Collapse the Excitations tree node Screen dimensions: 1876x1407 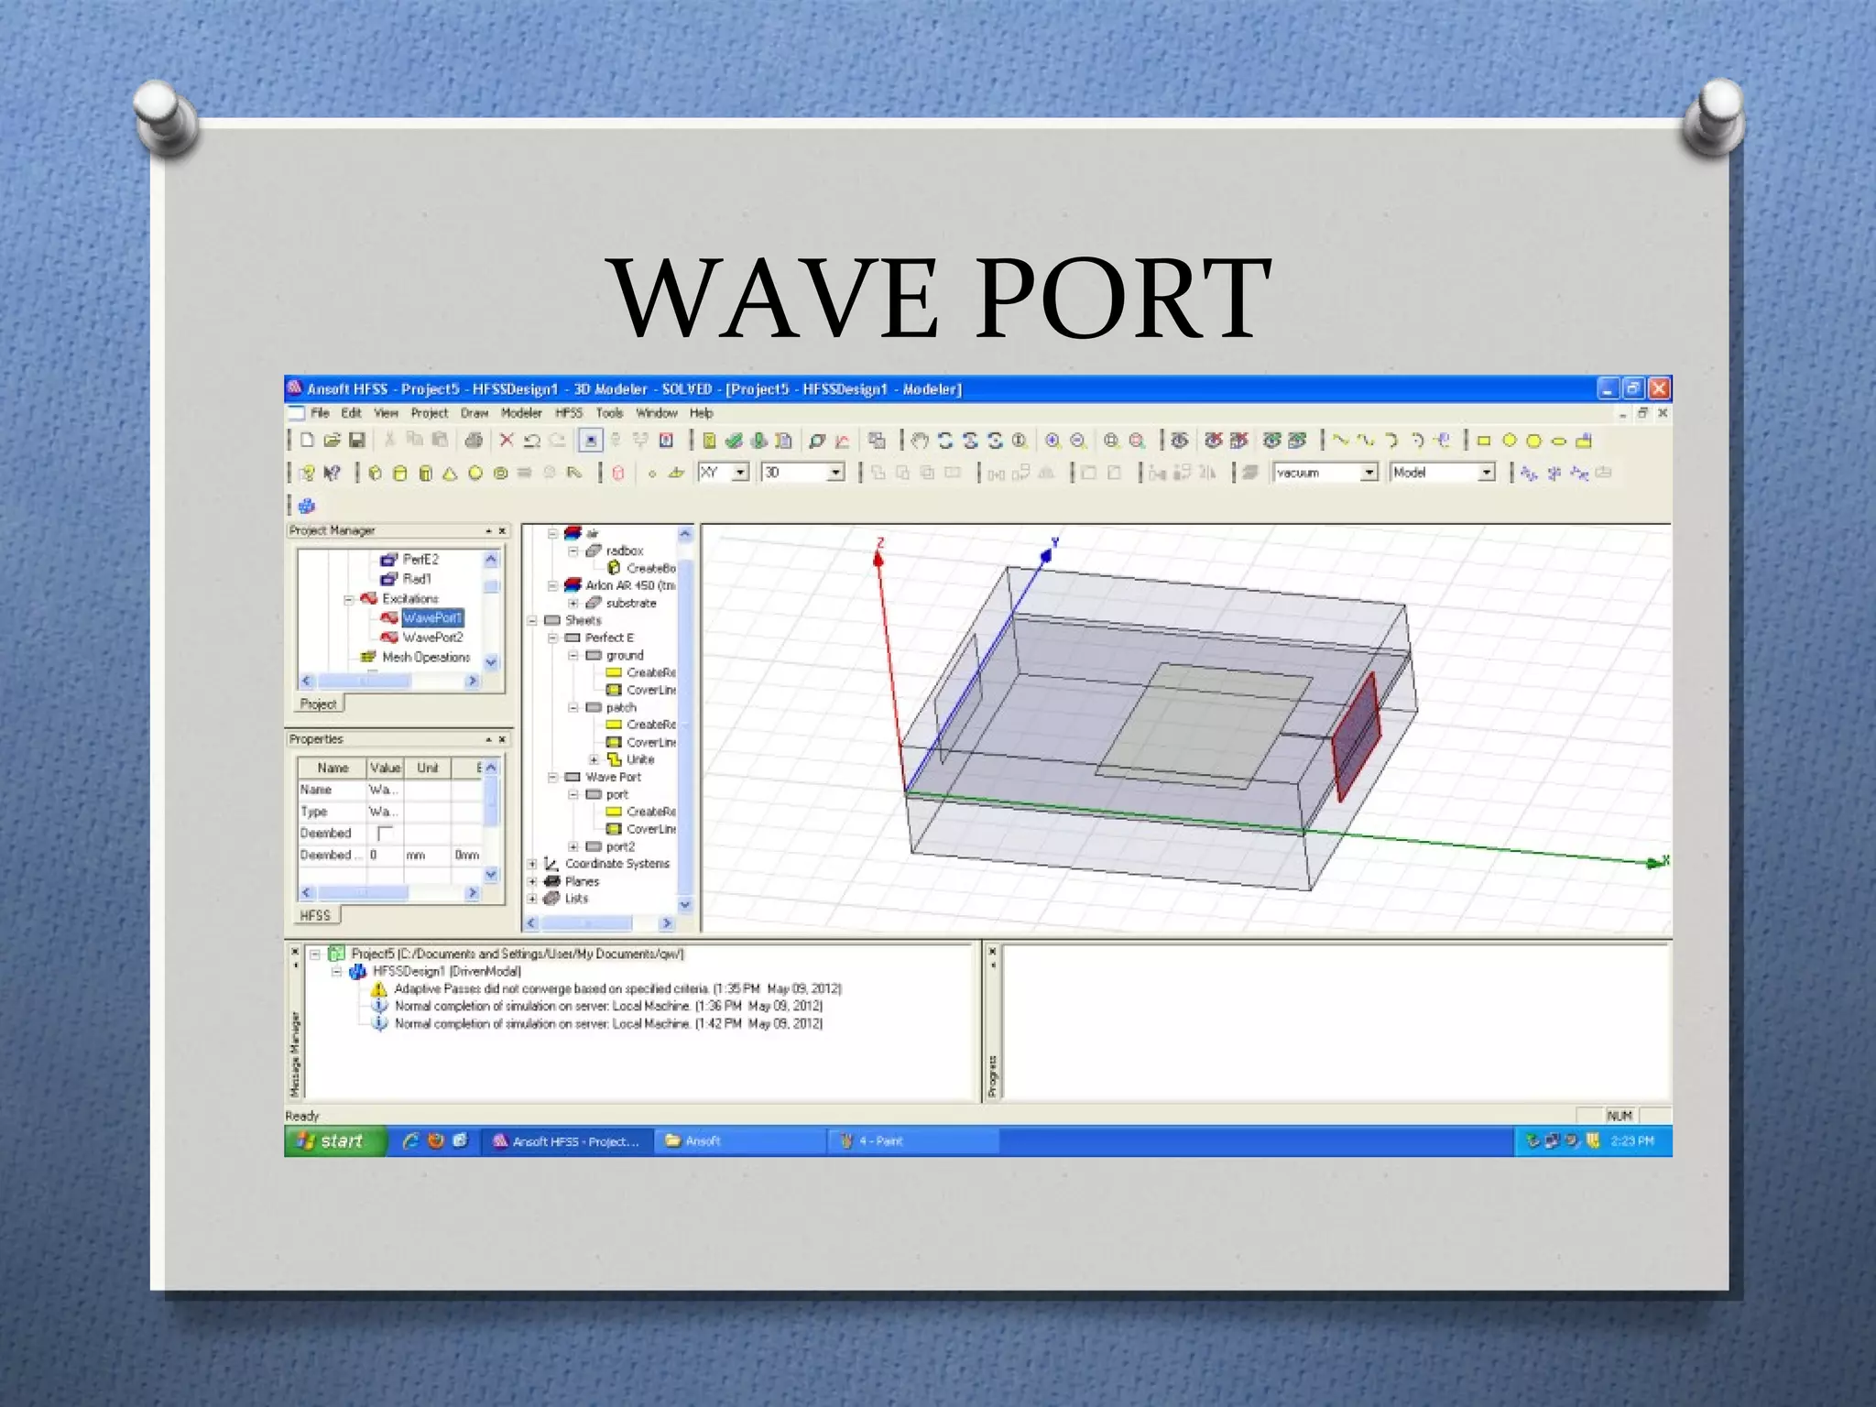coord(348,599)
